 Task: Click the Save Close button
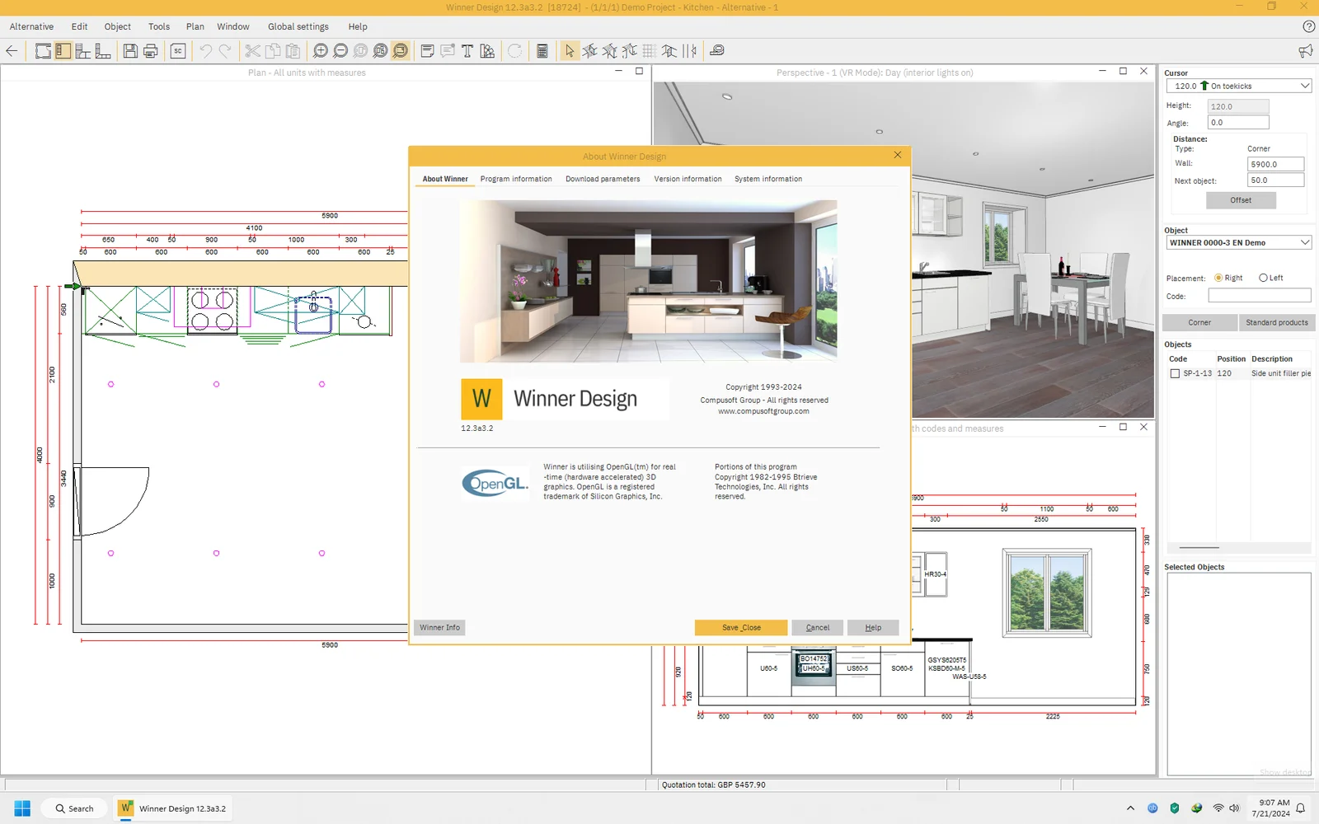740,627
